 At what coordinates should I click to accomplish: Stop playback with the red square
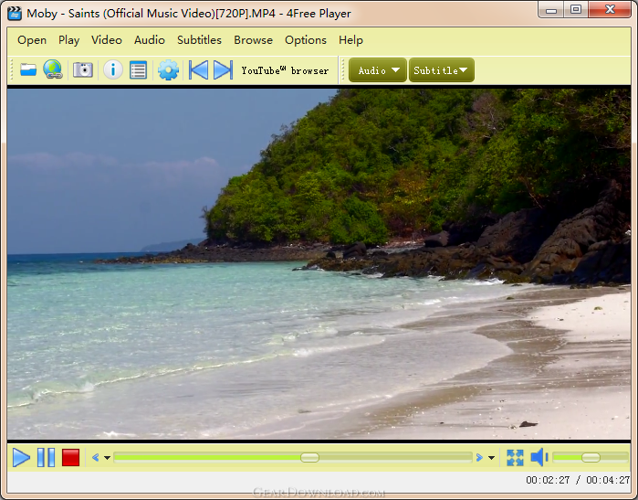point(70,457)
